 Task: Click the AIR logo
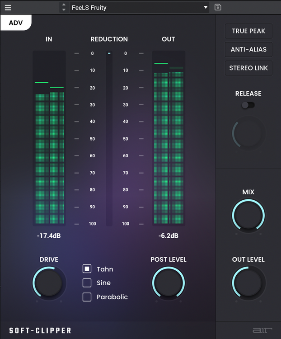click(x=259, y=330)
